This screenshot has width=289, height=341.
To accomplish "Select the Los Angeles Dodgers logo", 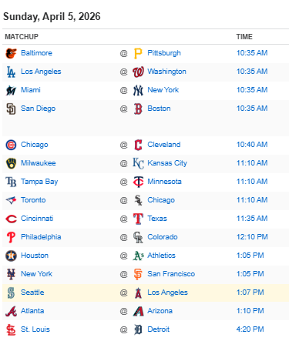I will click(x=11, y=72).
